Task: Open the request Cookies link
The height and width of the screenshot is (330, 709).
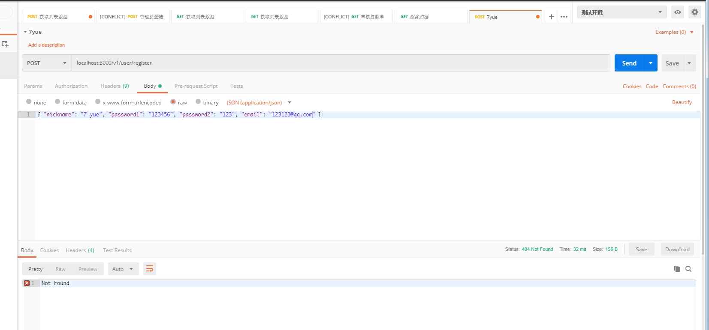Action: pyautogui.click(x=632, y=86)
